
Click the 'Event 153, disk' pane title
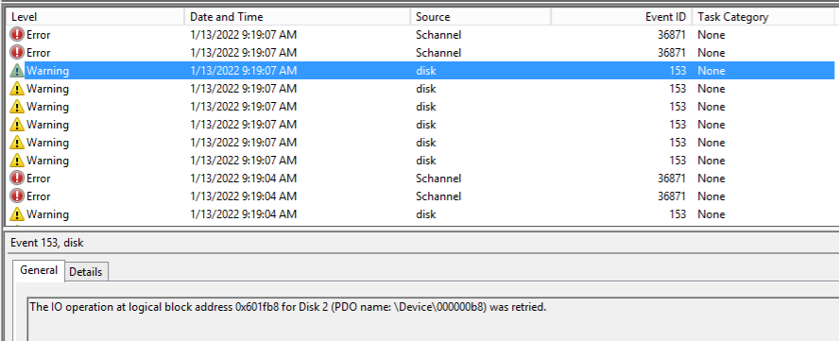coord(47,243)
